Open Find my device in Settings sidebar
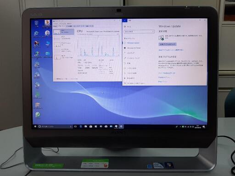The image size is (235, 176). click(x=130, y=73)
